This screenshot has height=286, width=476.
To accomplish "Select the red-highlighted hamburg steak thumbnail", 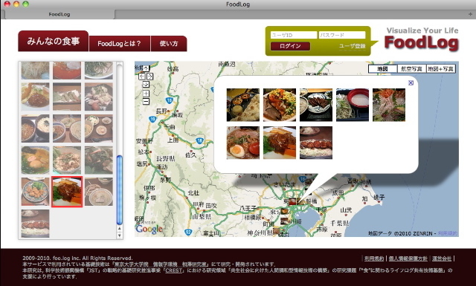I will [67, 192].
